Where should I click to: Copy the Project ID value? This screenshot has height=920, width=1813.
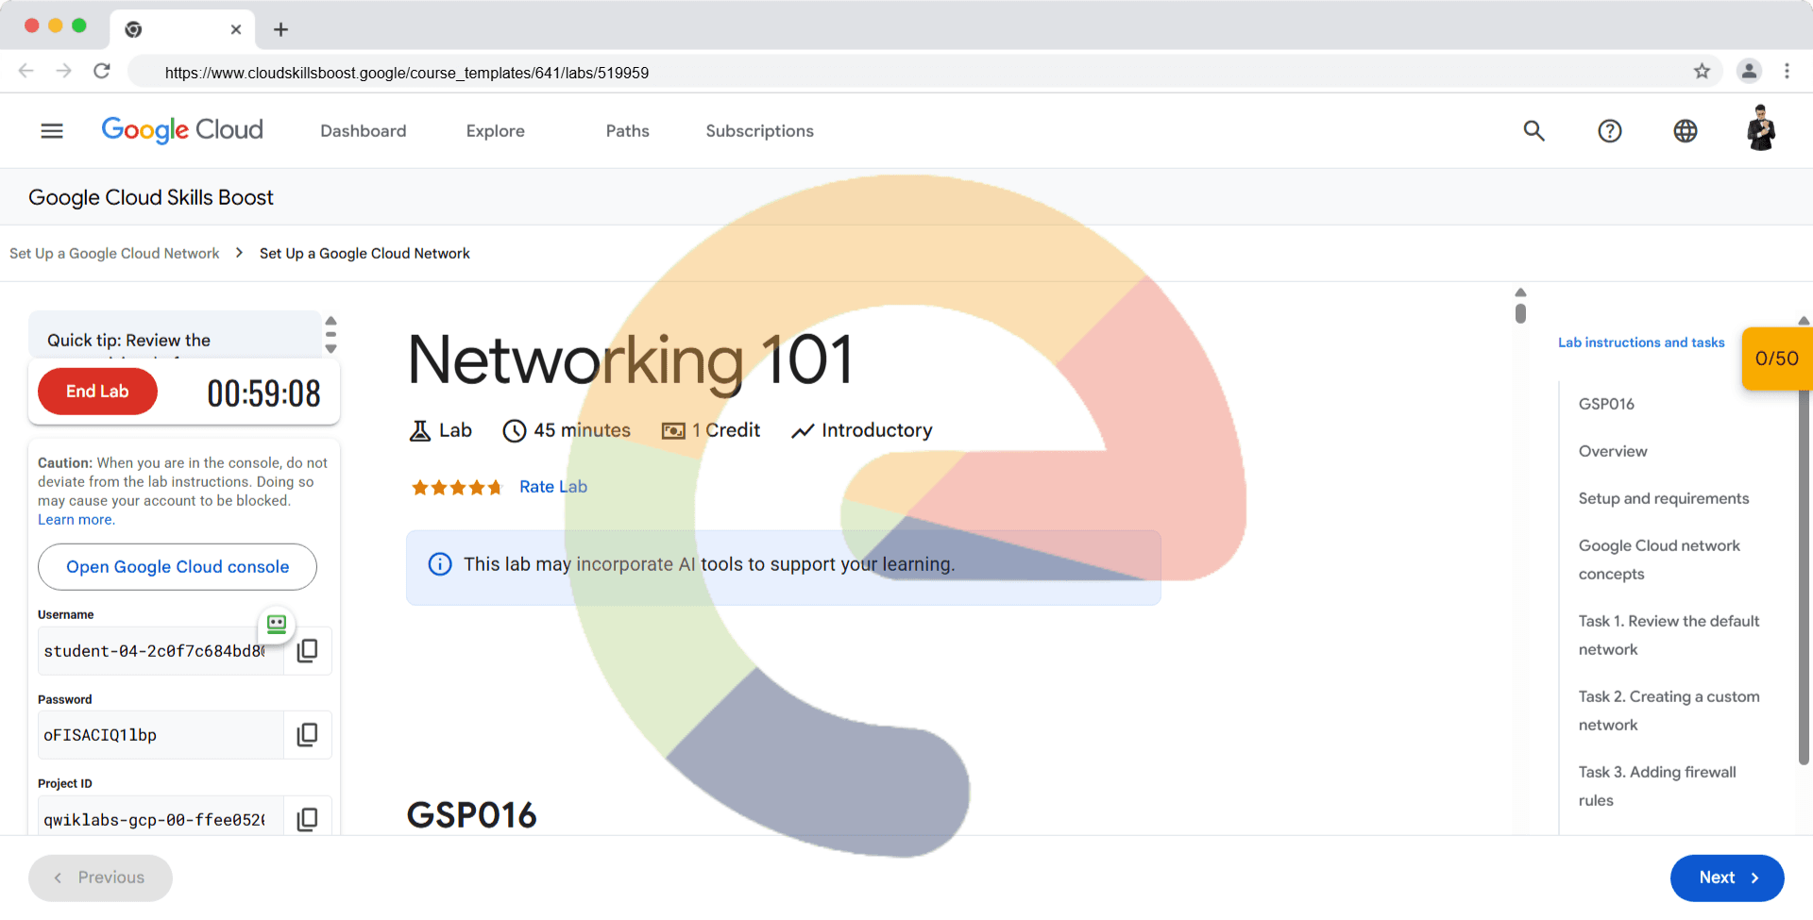(x=307, y=819)
